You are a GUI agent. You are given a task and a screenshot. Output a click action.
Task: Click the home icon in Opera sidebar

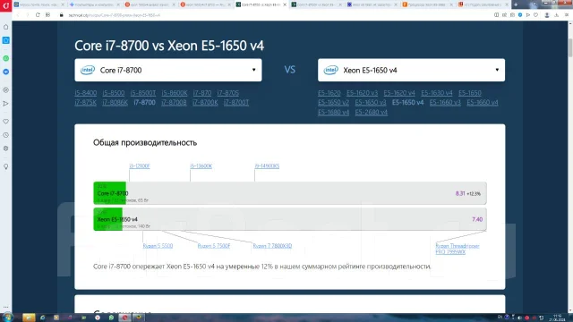pos(6,27)
